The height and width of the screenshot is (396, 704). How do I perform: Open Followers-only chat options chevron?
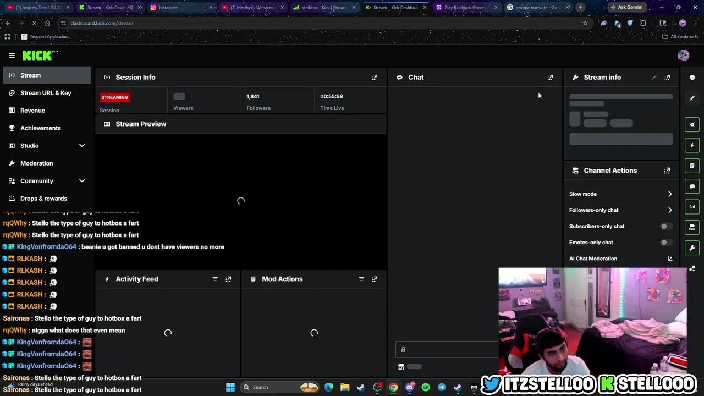pyautogui.click(x=670, y=210)
